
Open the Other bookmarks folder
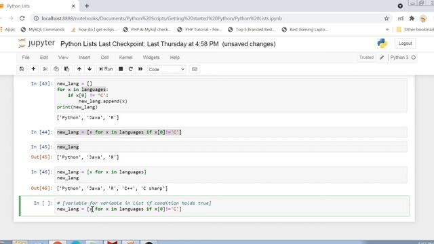pyautogui.click(x=415, y=29)
